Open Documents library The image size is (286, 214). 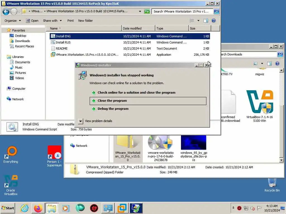tap(22, 62)
